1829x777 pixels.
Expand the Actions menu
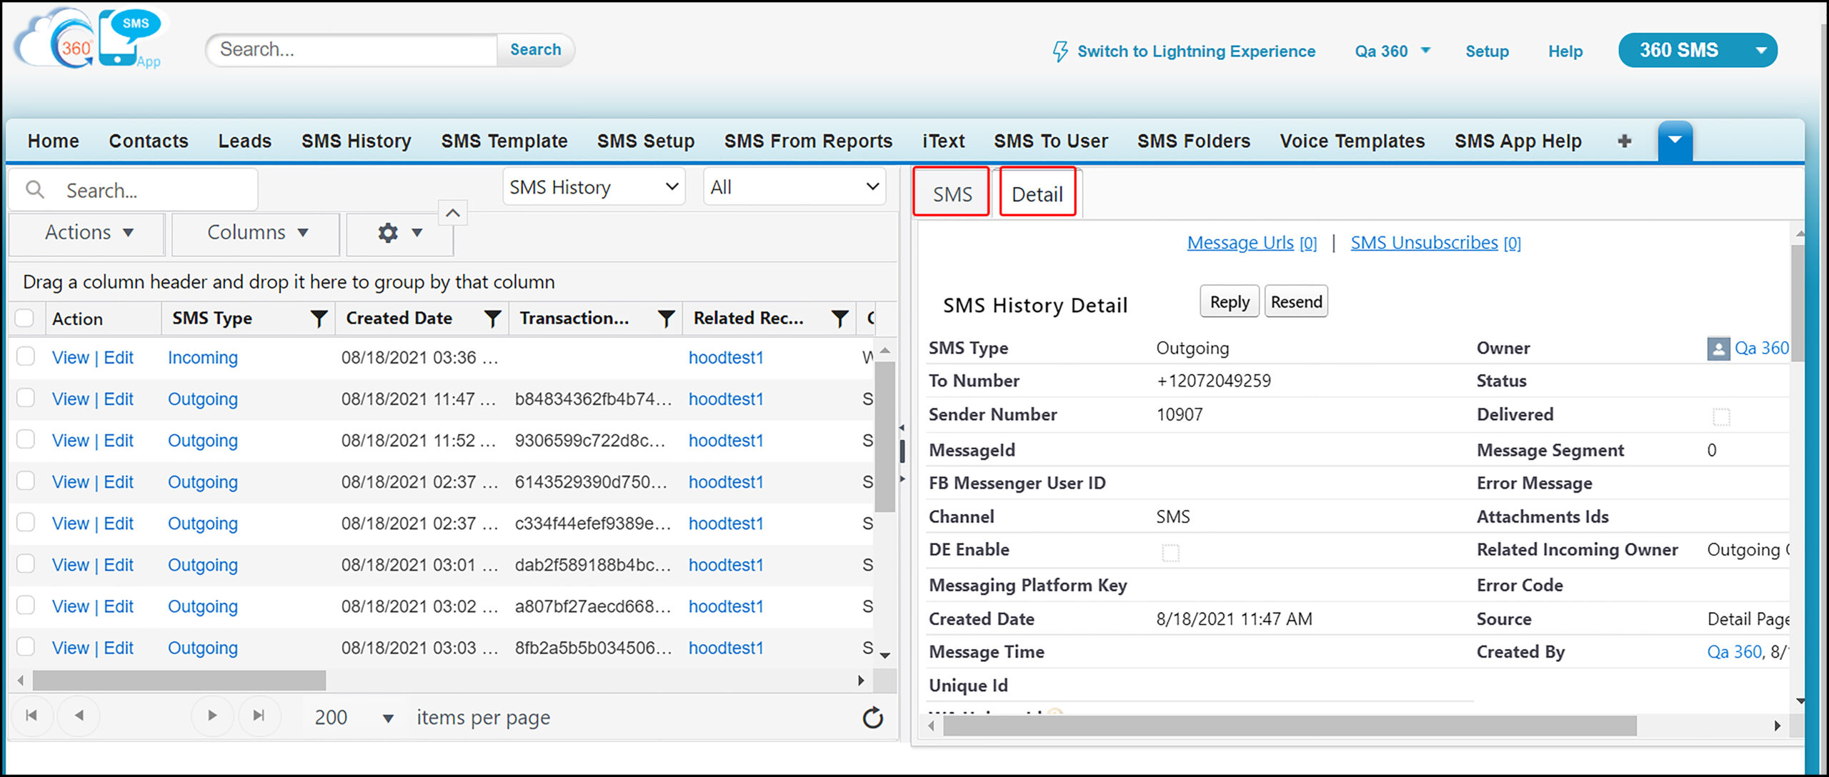(x=89, y=233)
